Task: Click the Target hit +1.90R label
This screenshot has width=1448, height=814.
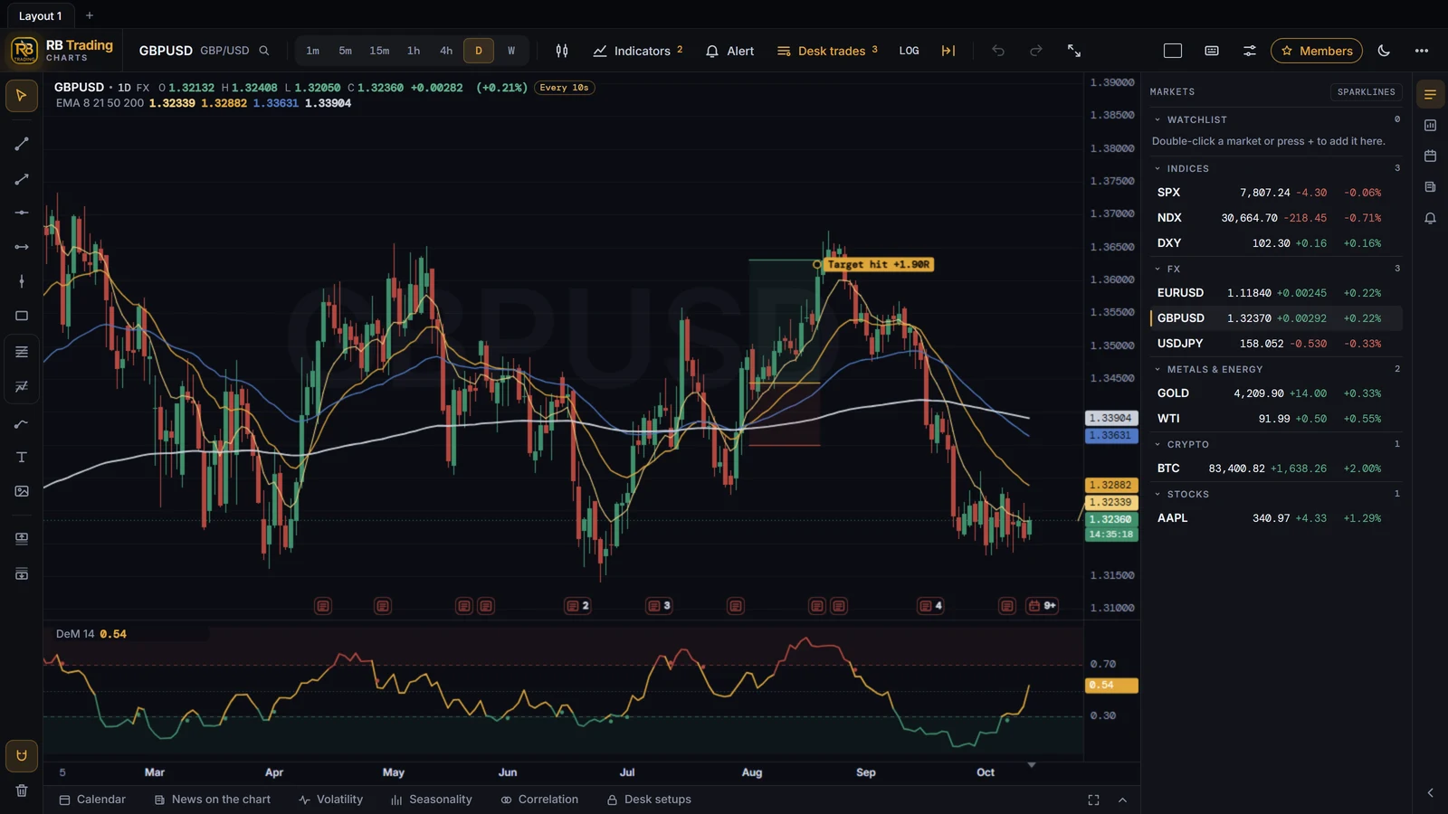Action: point(878,265)
